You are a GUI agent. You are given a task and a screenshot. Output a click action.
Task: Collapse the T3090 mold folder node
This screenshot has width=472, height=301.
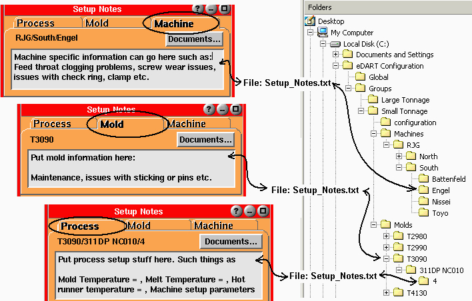point(386,258)
